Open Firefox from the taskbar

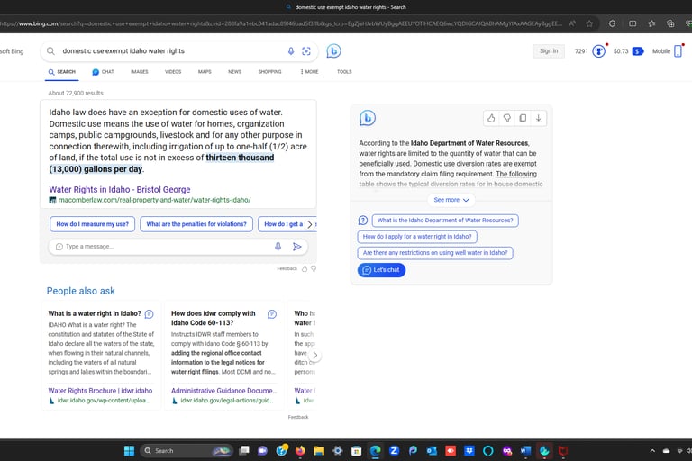tap(300, 450)
